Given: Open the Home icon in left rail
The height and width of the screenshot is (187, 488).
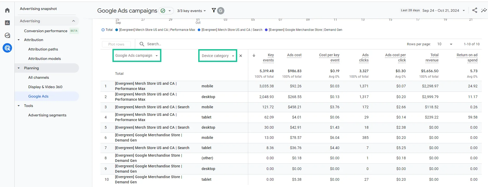Looking at the screenshot, I should (x=7, y=10).
